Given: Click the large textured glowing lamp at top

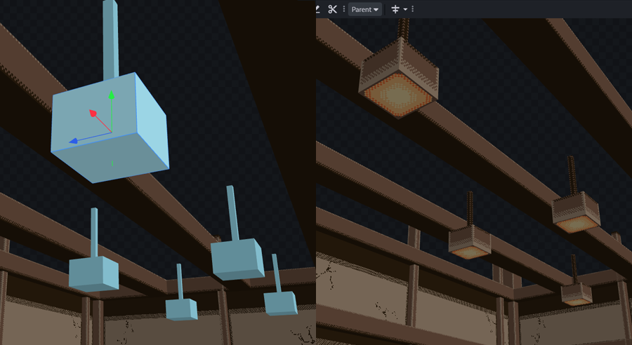Looking at the screenshot, I should [398, 79].
